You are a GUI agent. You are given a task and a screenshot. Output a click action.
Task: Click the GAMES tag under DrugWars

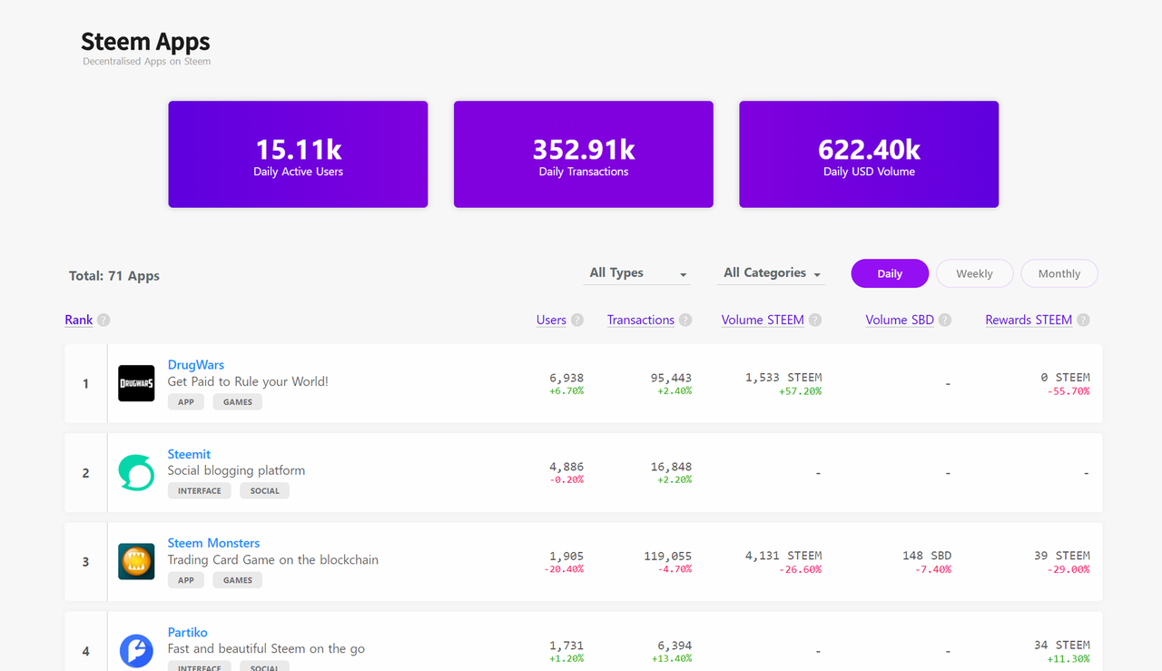238,401
